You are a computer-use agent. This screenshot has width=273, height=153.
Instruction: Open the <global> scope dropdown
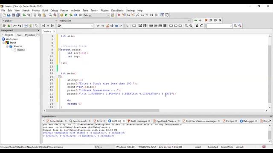pyautogui.click(x=56, y=21)
